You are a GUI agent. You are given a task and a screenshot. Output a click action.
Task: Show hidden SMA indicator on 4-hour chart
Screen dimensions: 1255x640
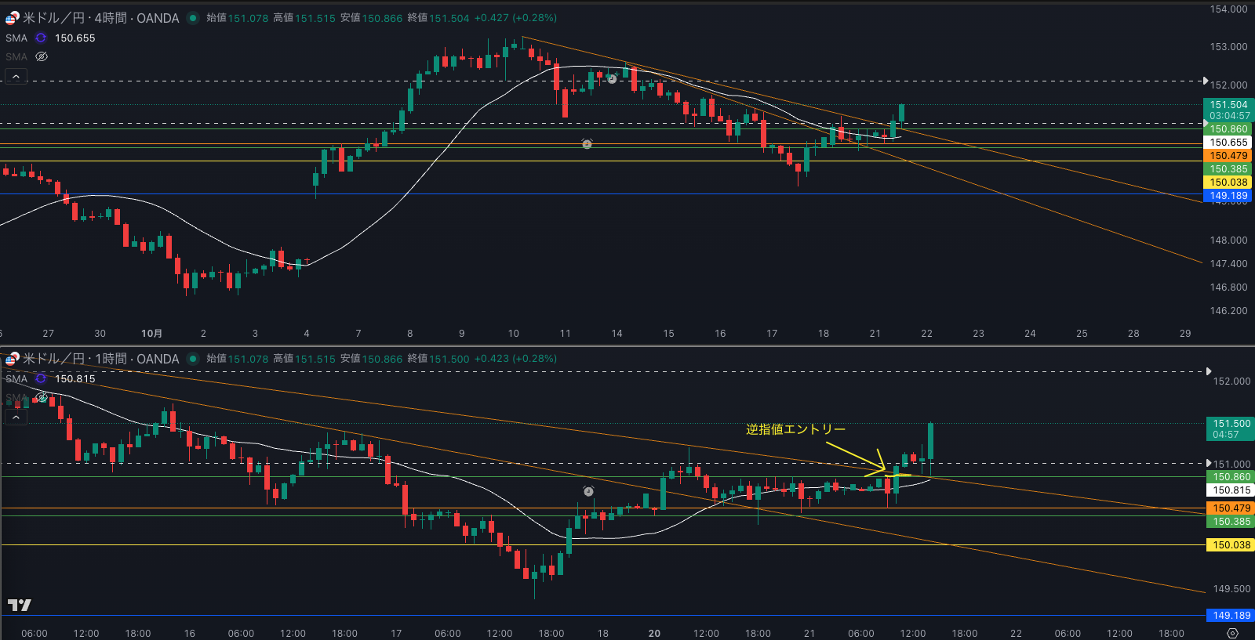[x=42, y=56]
